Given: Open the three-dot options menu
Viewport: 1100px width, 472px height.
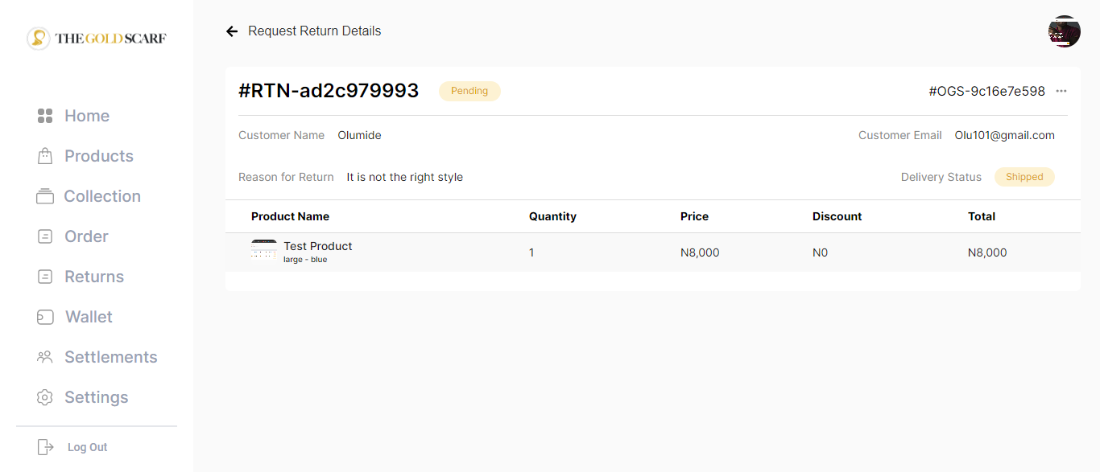Looking at the screenshot, I should coord(1061,91).
